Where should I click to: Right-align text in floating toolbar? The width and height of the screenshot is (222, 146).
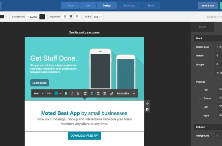tap(98, 93)
